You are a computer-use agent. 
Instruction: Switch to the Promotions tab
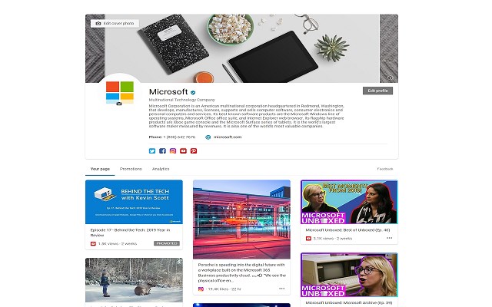click(131, 169)
